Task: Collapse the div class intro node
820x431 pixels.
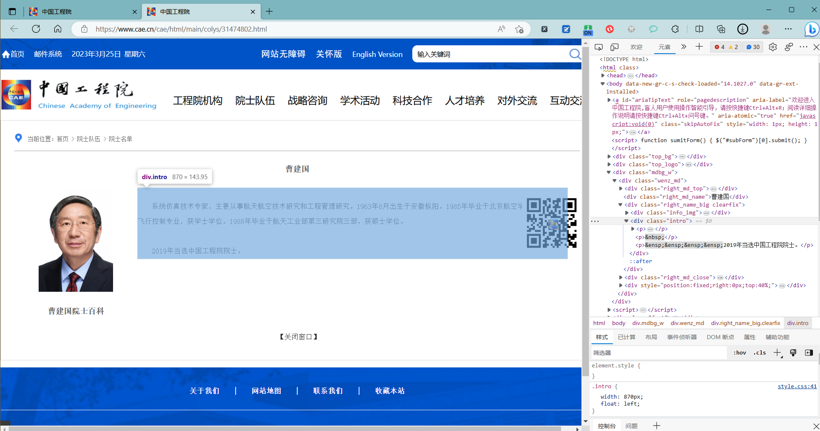Action: click(626, 221)
